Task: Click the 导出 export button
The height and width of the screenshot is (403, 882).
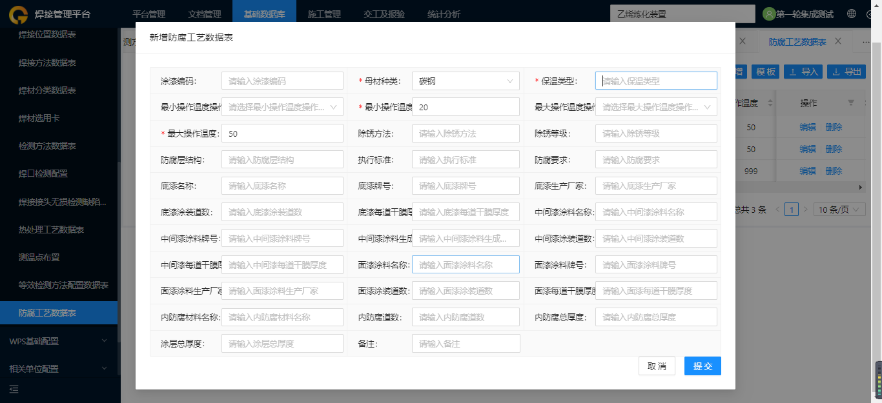Action: point(845,72)
